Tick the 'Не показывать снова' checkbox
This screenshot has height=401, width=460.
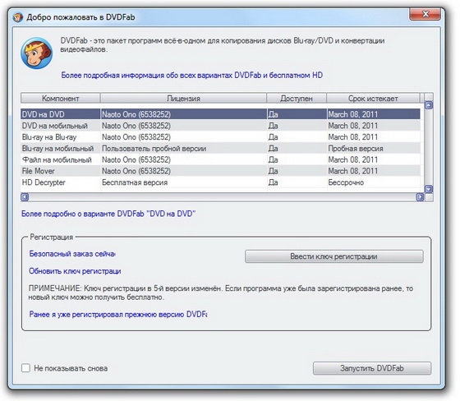pos(25,368)
